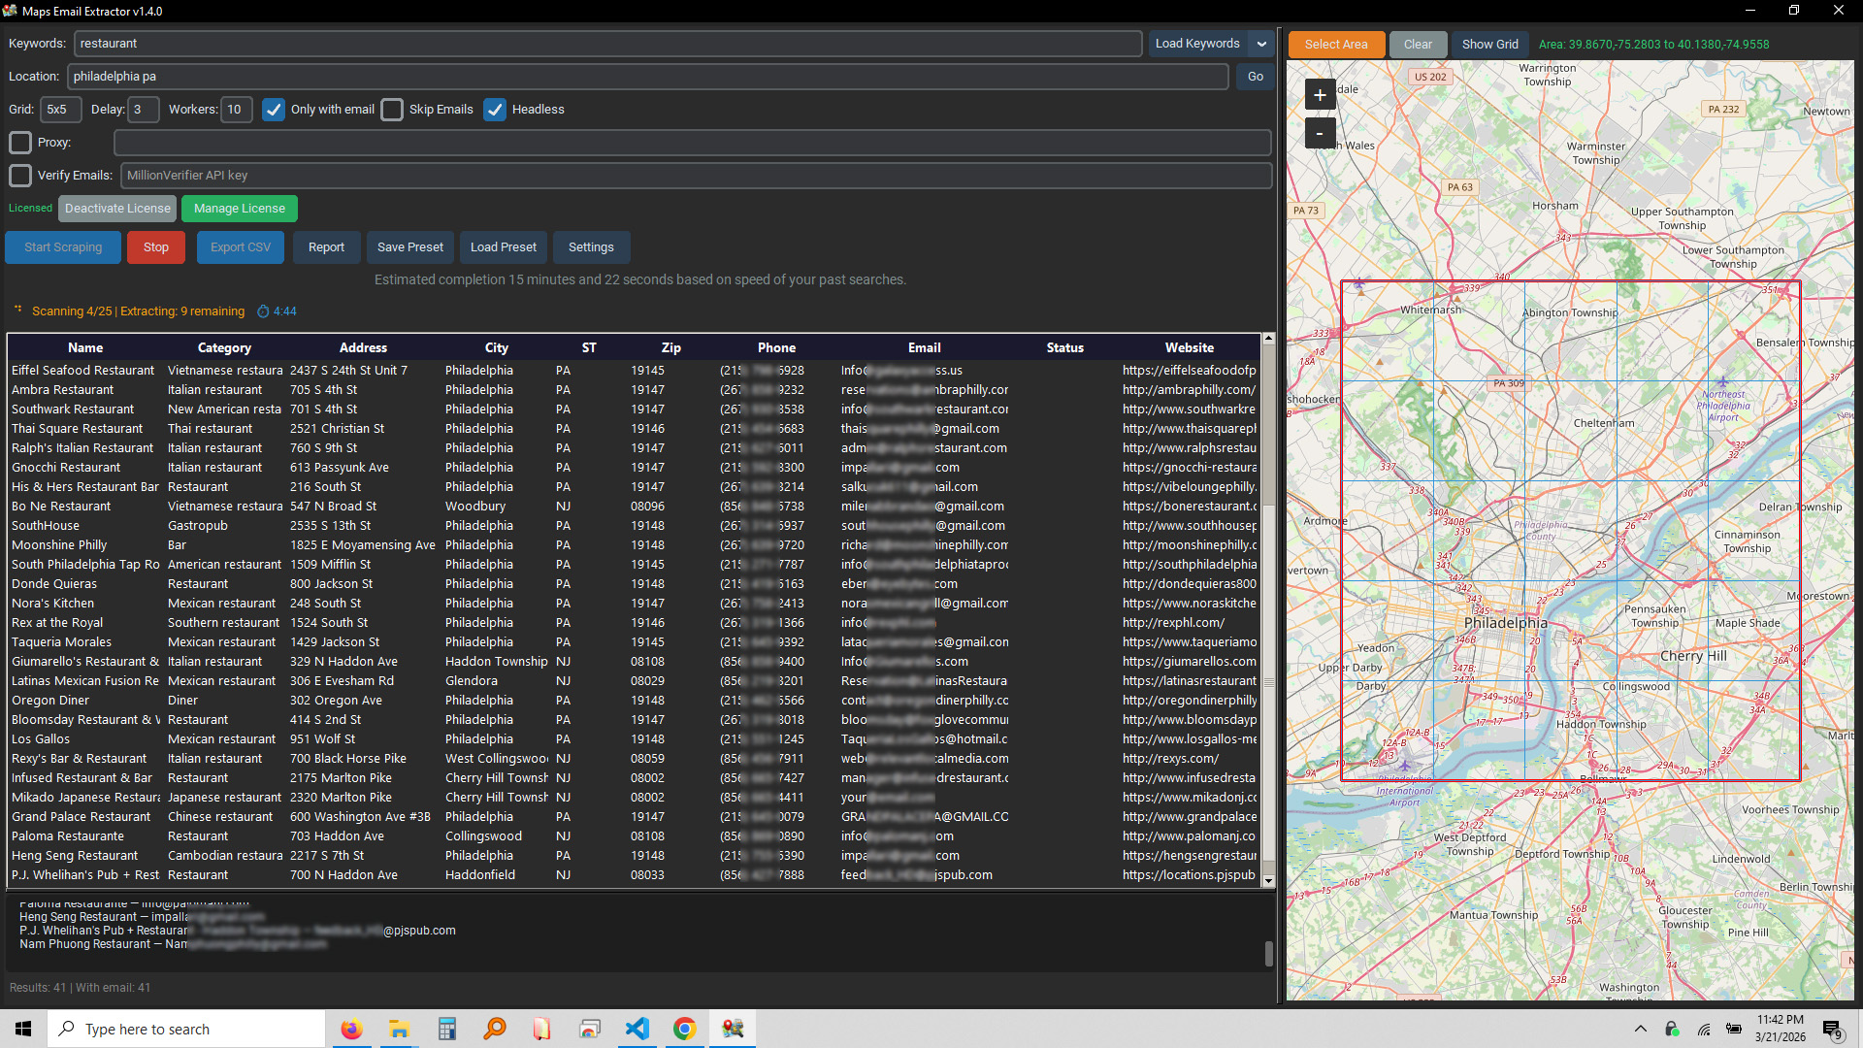
Task: Click the log panel scrollbar thumb
Action: tap(1268, 954)
